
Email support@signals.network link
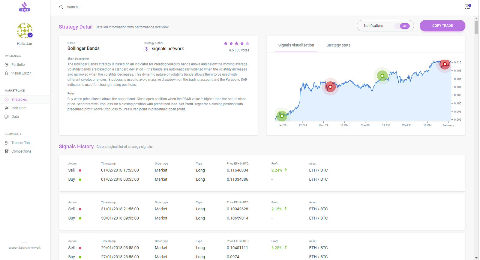pyautogui.click(x=25, y=248)
